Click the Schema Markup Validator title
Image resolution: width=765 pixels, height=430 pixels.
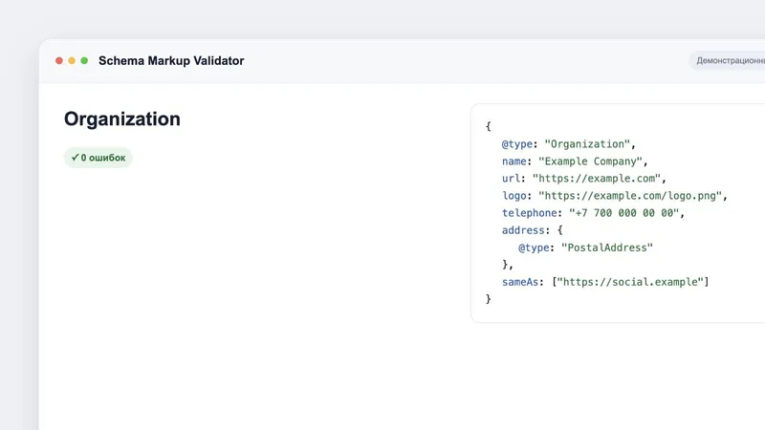171,61
